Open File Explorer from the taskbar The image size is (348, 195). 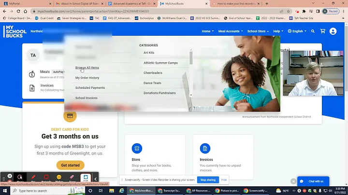(x=112, y=191)
